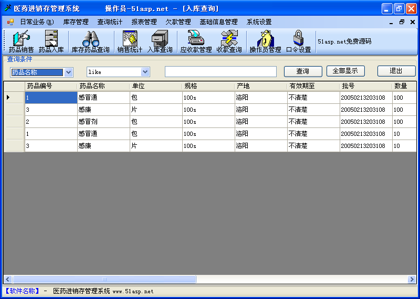Open the 日常业务(R) menu

click(x=37, y=22)
